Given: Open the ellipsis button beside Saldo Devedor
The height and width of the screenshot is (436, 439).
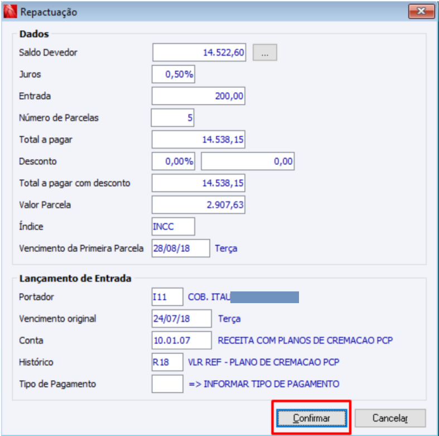Looking at the screenshot, I should [265, 52].
